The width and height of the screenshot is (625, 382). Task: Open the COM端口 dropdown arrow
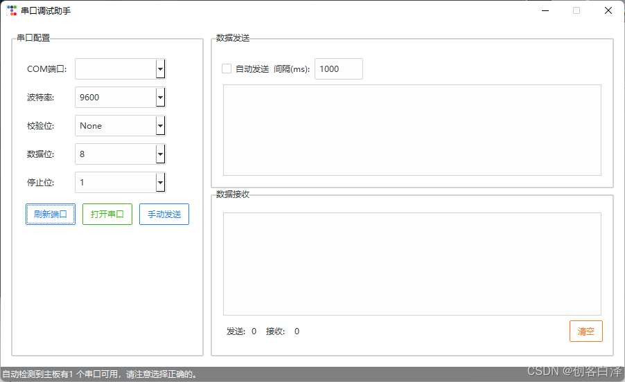tap(160, 69)
